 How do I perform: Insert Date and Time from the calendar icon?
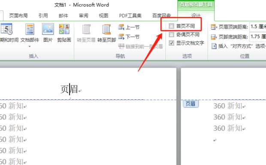click(x=6, y=29)
